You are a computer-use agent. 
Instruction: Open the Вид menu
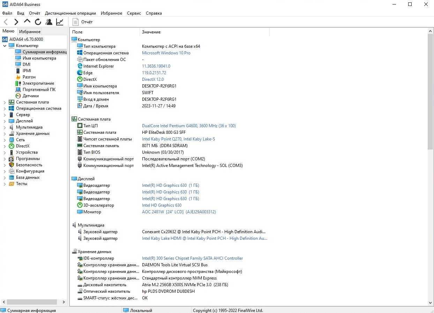21,13
